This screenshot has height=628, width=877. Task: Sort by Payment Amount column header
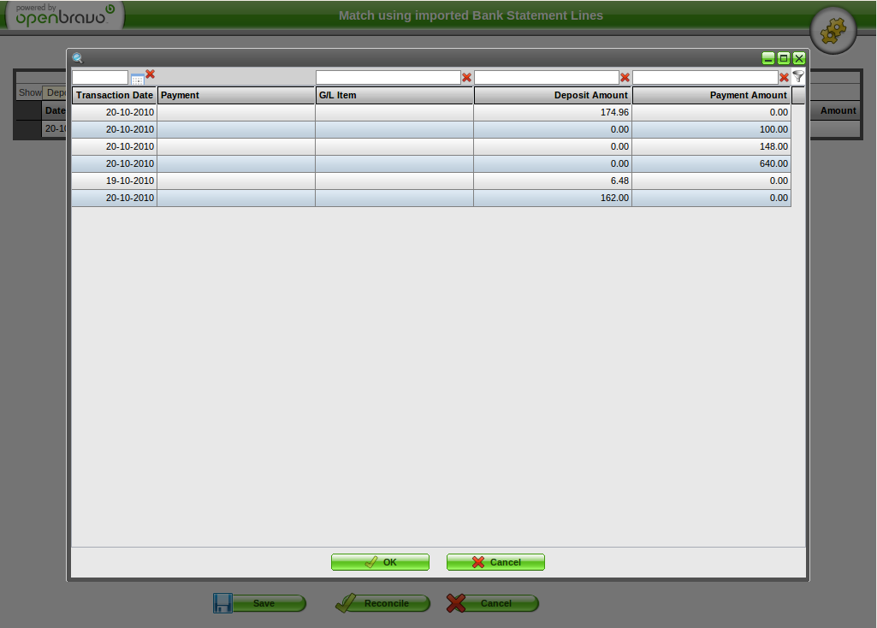(x=711, y=95)
